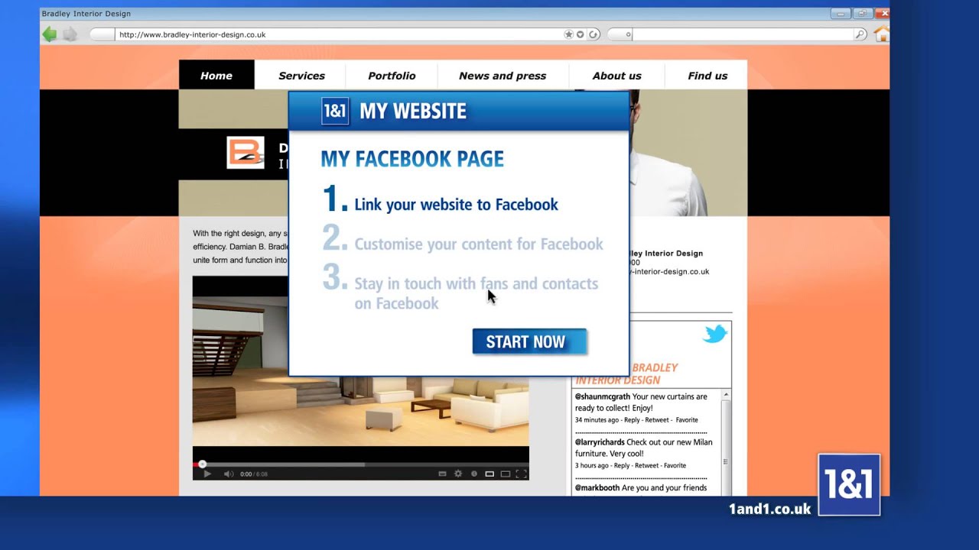Click the 1&1 logo bottom right

coord(849,484)
